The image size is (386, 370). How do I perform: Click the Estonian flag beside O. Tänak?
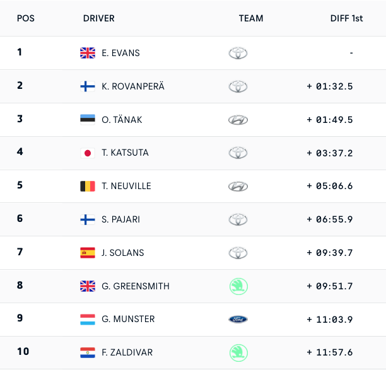tap(88, 120)
